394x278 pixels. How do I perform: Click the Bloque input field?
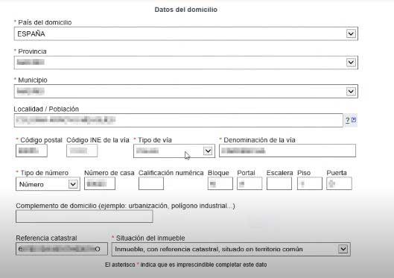point(220,183)
